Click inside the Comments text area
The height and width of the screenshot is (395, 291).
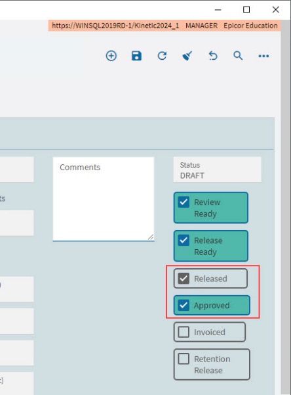104,199
